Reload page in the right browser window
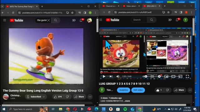The width and height of the screenshot is (200, 112). (109, 12)
